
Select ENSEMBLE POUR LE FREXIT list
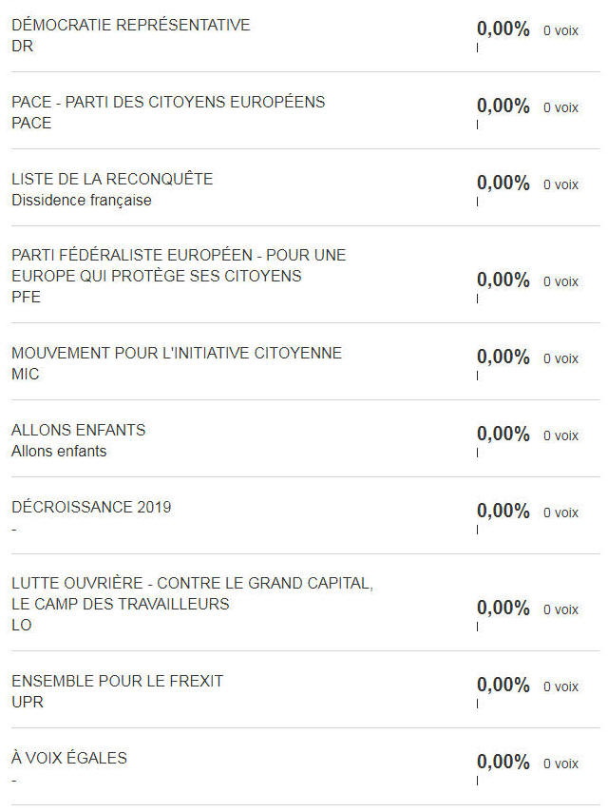(118, 682)
